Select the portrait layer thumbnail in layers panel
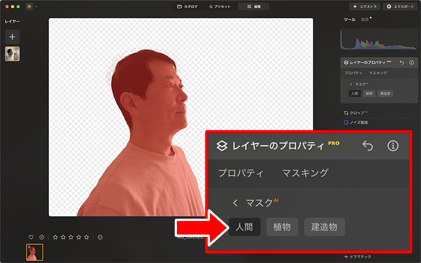Viewport: 421px width, 263px height. 13,54
